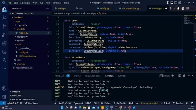The height and width of the screenshot is (110, 196).
Task: Click Go Live in the status bar
Action: (x=134, y=103)
